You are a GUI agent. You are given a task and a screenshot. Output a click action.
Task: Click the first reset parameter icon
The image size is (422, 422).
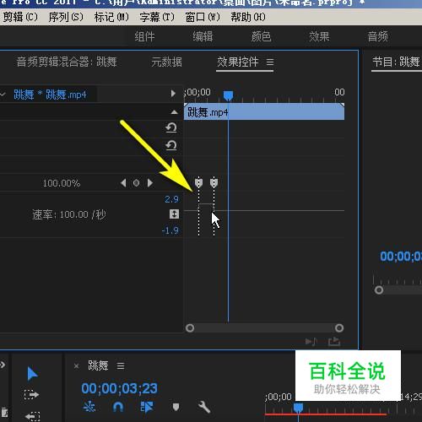pos(171,127)
